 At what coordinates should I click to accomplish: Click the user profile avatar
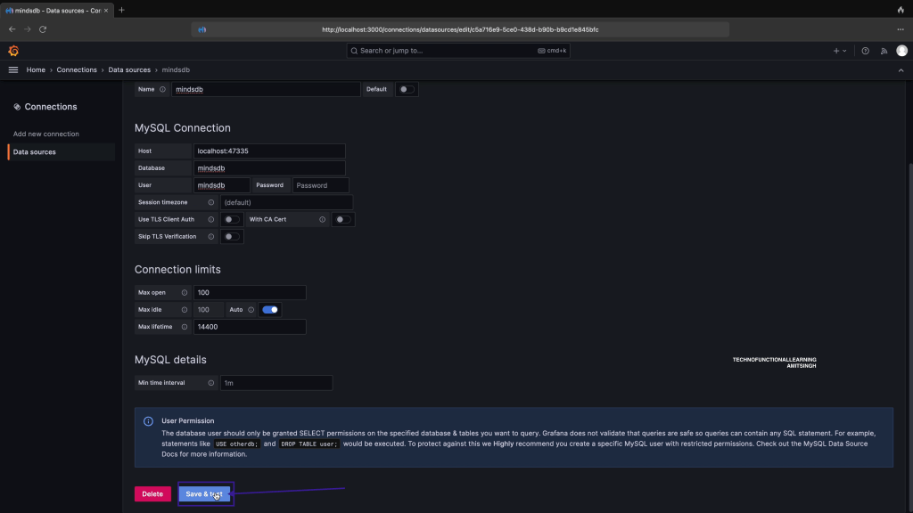[x=901, y=51]
